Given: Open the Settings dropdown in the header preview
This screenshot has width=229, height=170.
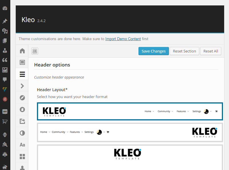Looking at the screenshot, I should coord(196,111).
